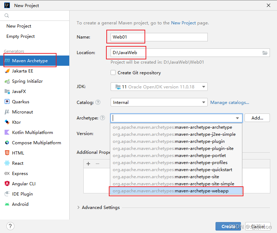
Task: Enable Create Git repository checkbox
Action: point(113,73)
